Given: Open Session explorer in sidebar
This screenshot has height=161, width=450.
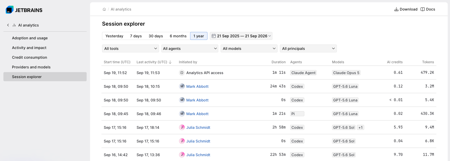Looking at the screenshot, I should 45,77.
